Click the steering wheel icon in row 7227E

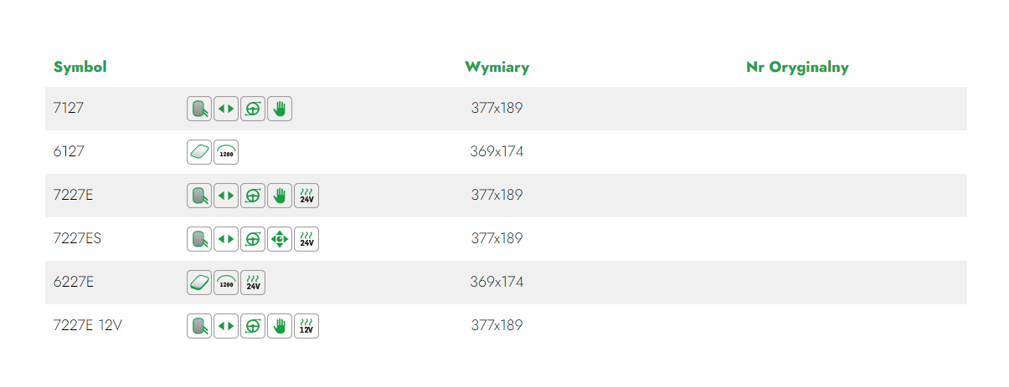coord(253,196)
